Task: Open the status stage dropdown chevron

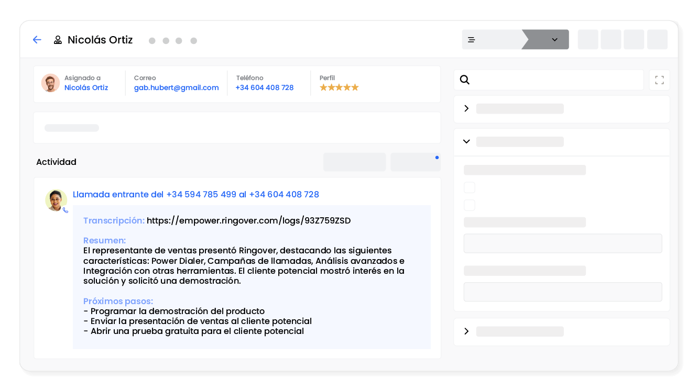Action: [555, 39]
